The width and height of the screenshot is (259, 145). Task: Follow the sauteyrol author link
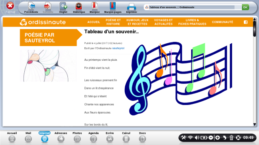118,48
